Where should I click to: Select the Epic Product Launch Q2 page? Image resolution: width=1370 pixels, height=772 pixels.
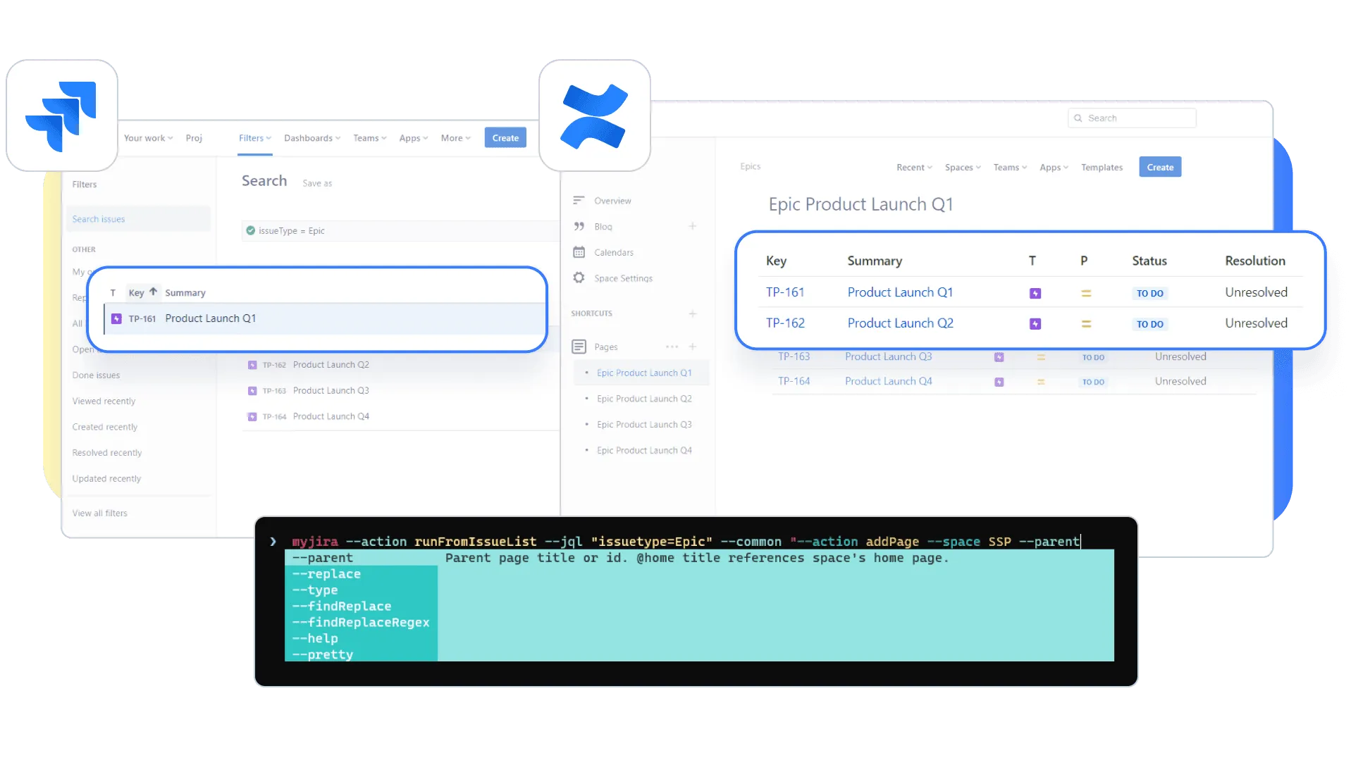click(643, 399)
